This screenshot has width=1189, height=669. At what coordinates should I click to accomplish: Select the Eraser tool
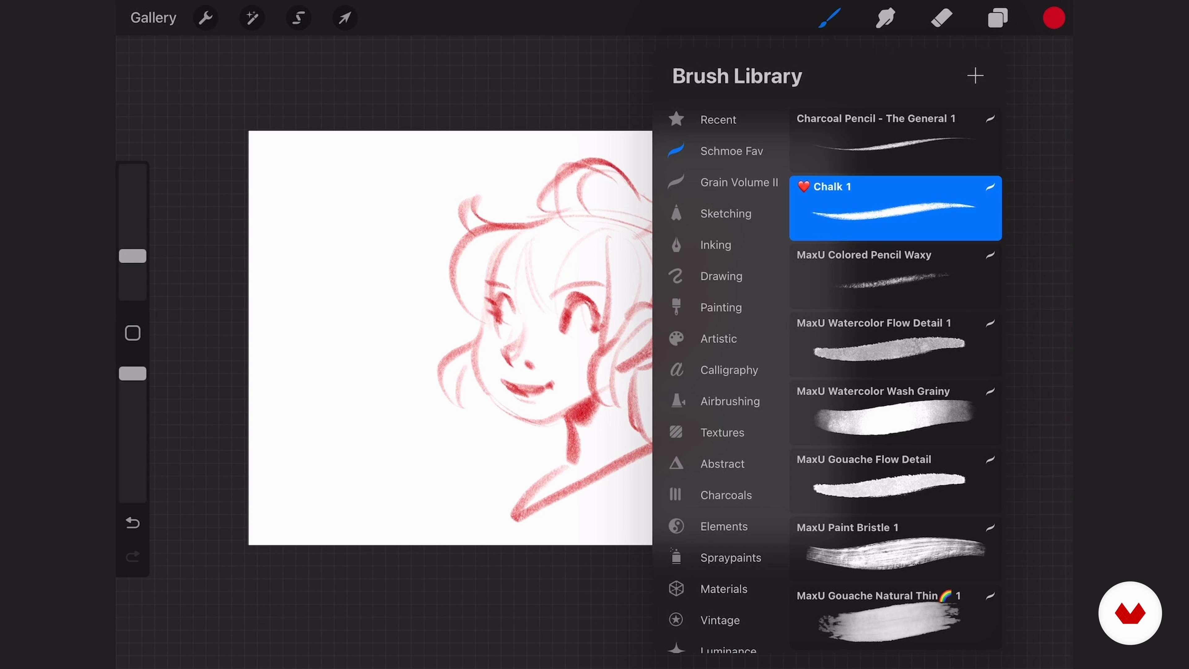click(941, 18)
